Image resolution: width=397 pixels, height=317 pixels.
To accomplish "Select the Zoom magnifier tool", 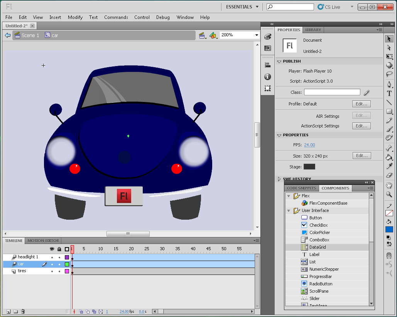I will click(x=389, y=195).
